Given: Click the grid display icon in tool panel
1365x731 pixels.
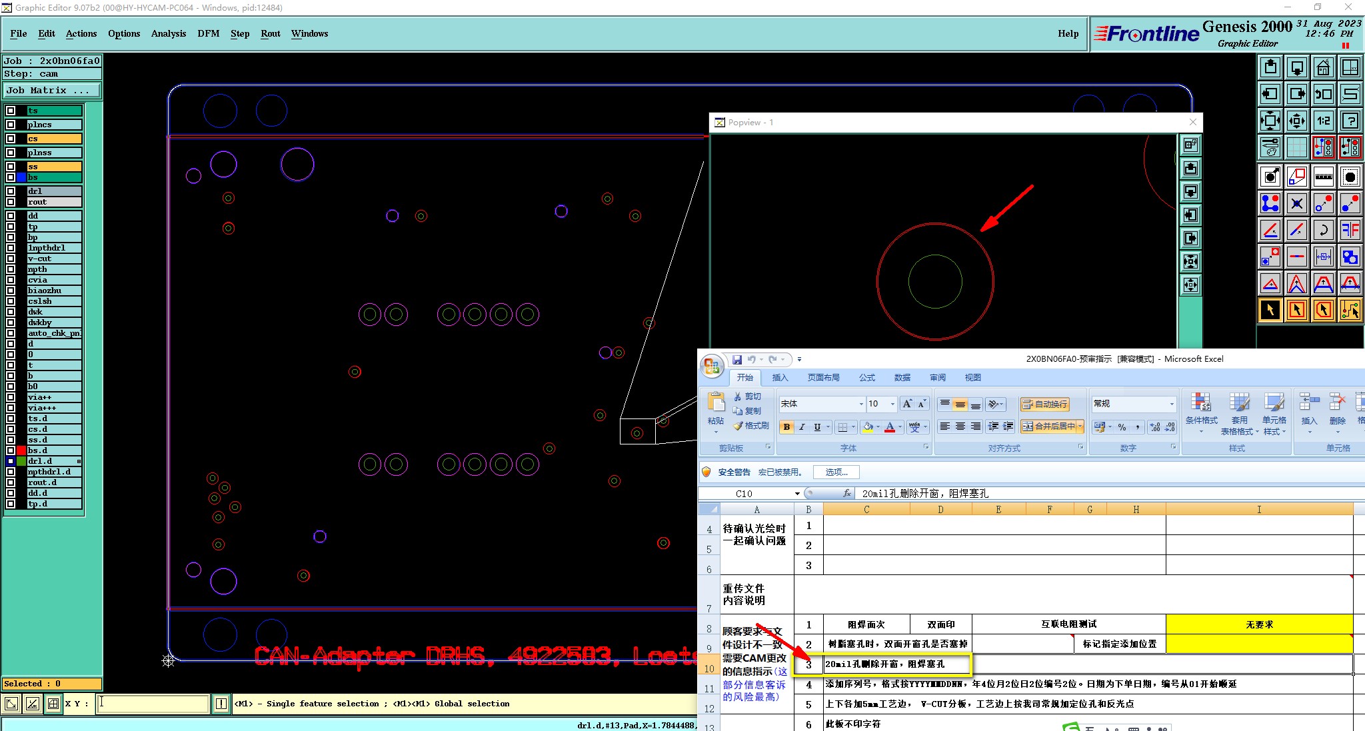Looking at the screenshot, I should point(1297,147).
